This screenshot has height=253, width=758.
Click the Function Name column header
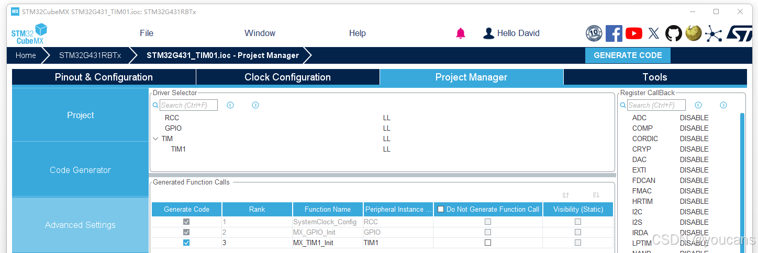[x=328, y=209]
